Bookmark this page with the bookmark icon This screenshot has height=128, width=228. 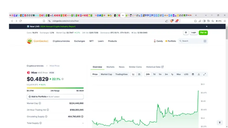(44, 21)
